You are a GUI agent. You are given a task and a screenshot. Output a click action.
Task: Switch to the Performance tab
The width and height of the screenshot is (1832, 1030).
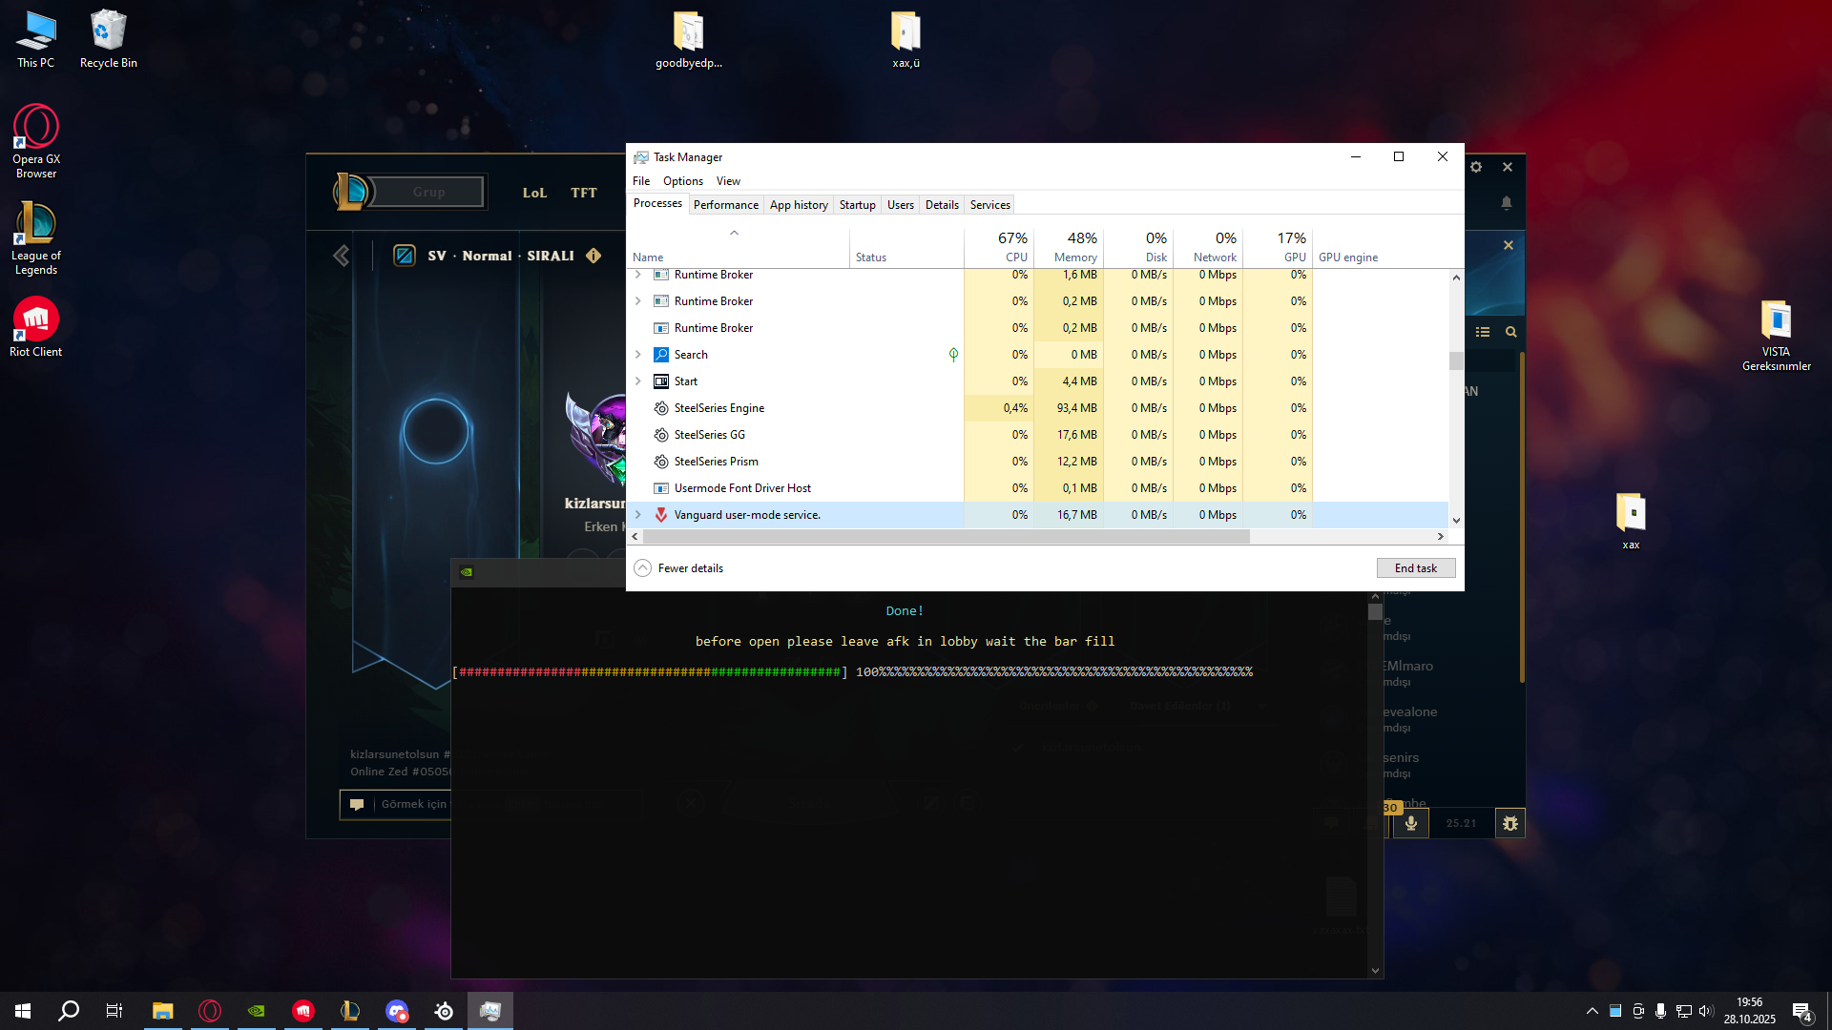725,205
